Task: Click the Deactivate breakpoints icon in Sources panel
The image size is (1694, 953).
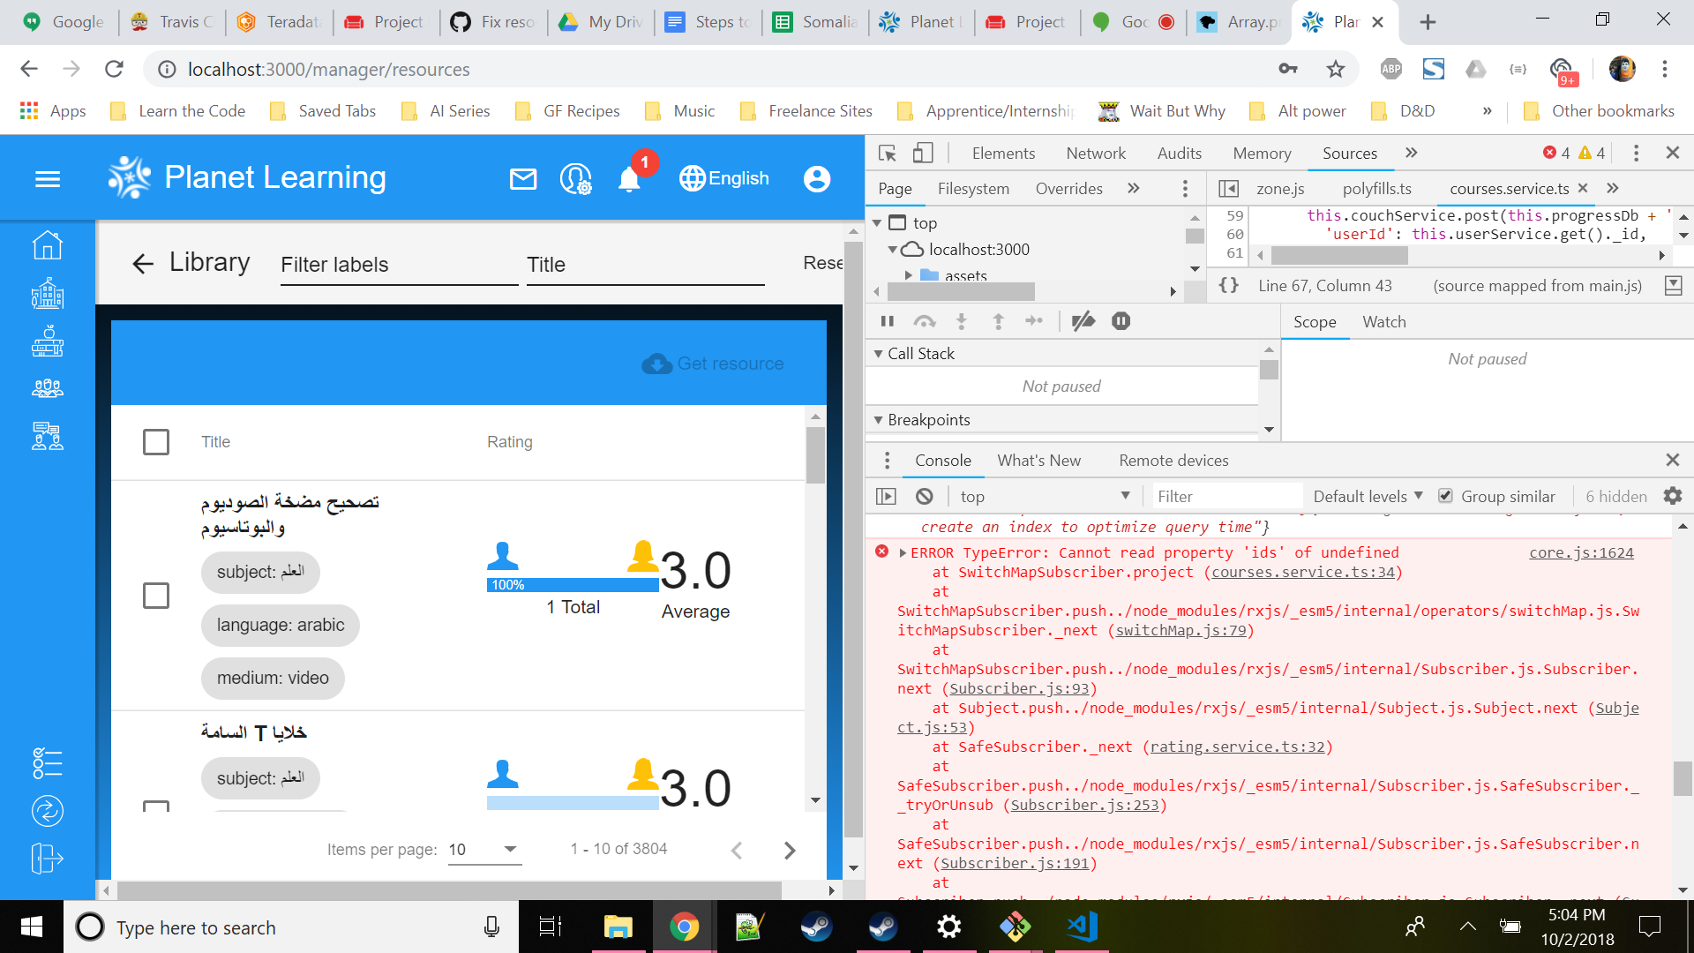Action: coord(1083,320)
